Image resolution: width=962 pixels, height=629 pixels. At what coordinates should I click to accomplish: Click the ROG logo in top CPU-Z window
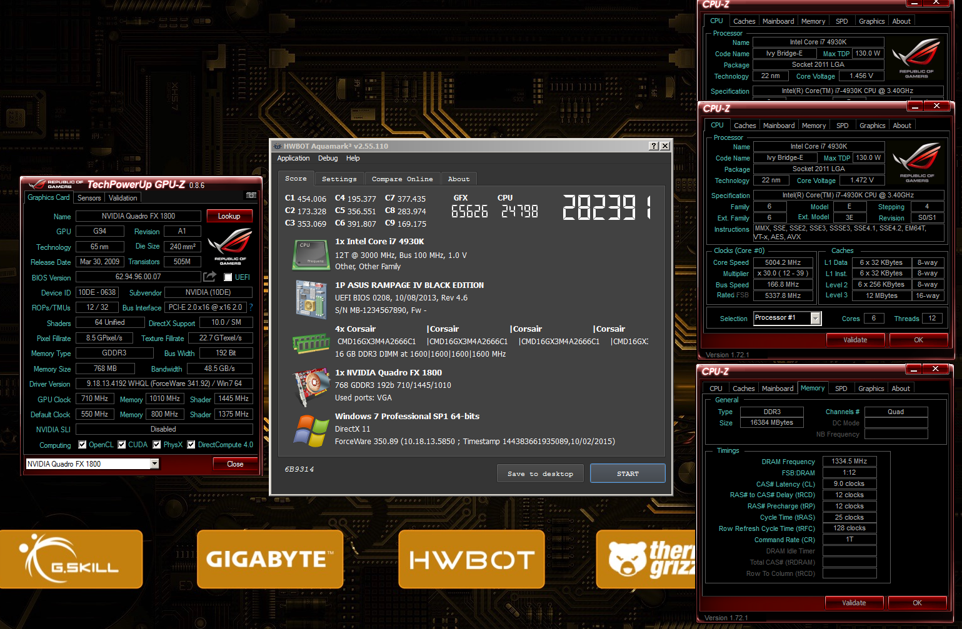[x=916, y=58]
